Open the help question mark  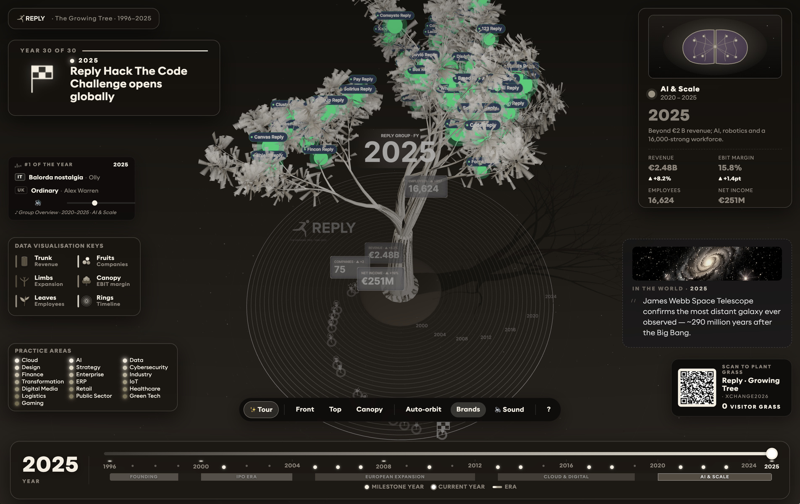click(548, 409)
